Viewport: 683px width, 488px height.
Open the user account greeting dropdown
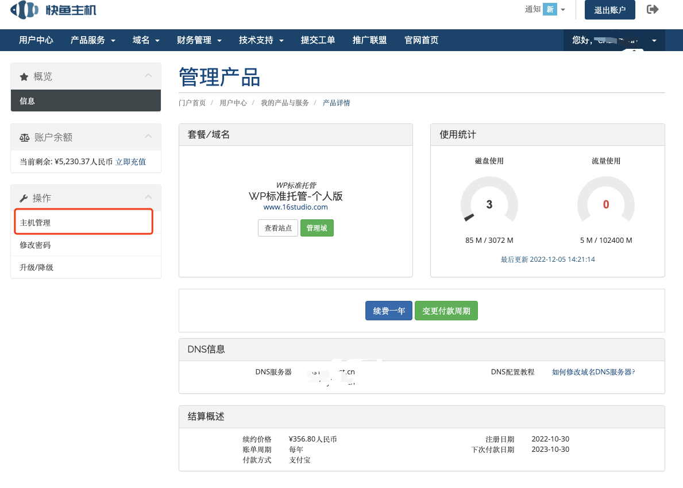[x=615, y=40]
